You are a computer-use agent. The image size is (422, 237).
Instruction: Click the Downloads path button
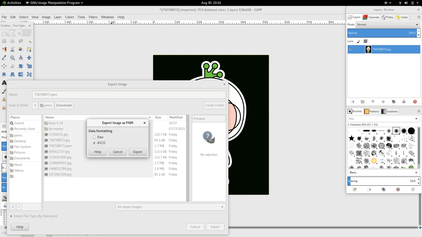[64, 105]
